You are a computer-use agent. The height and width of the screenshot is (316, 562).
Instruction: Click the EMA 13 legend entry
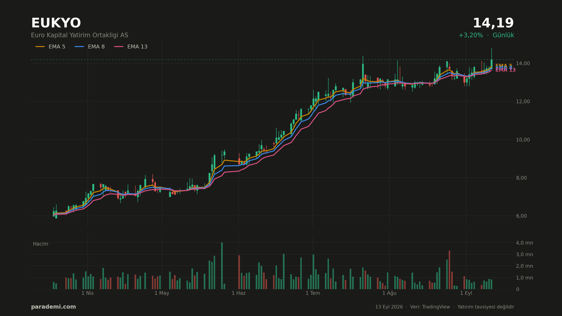131,47
